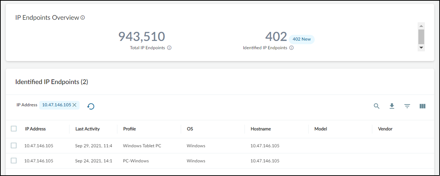Sort by the Profile column header
This screenshot has height=176, width=440.
click(x=129, y=129)
